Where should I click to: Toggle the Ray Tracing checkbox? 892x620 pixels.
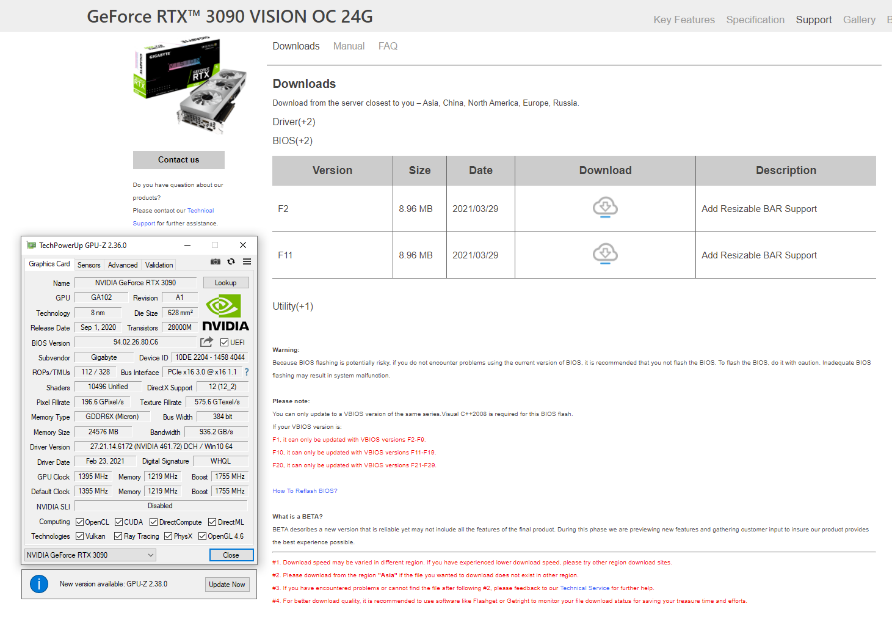[118, 536]
